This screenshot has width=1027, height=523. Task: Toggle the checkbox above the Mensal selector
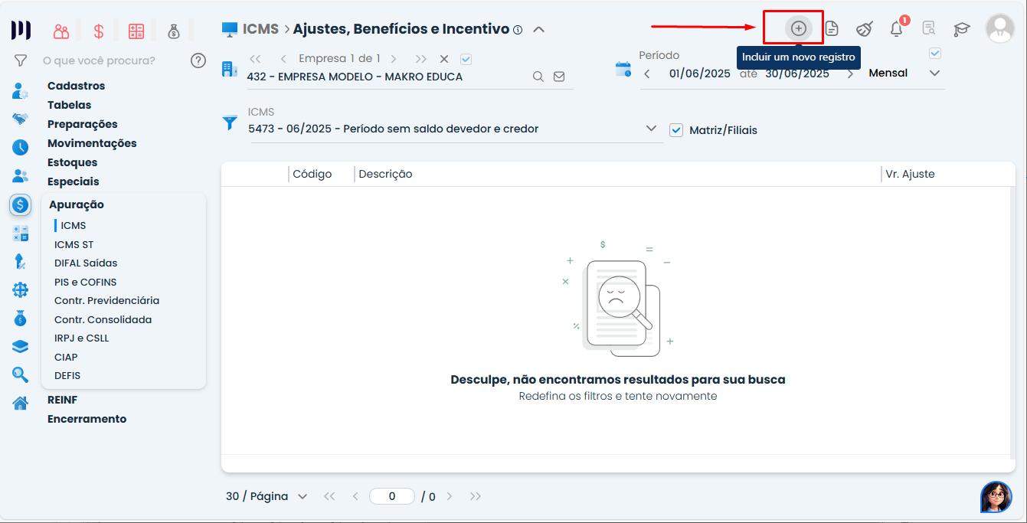point(934,53)
